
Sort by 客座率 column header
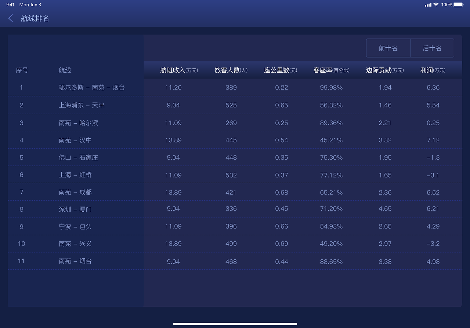pos(331,70)
